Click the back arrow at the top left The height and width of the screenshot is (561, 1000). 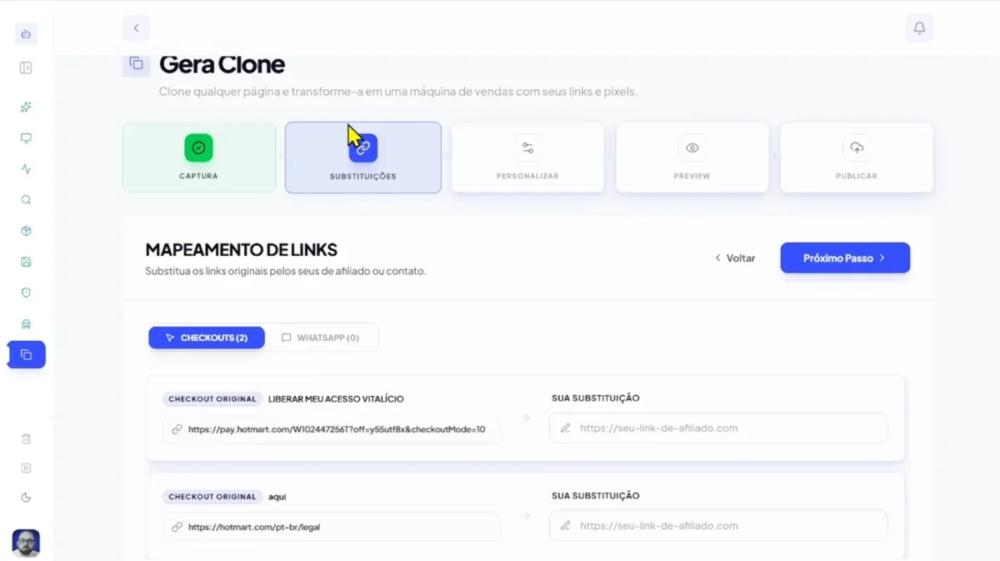tap(136, 28)
